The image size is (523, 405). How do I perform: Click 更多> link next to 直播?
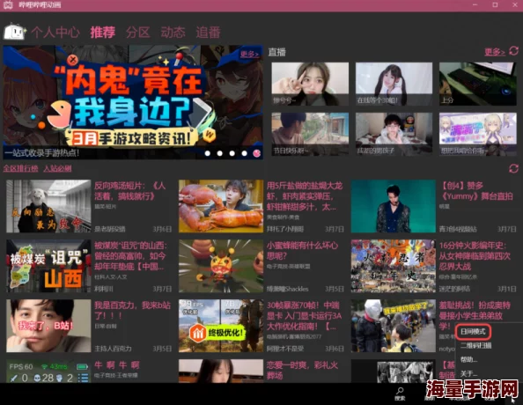click(494, 52)
